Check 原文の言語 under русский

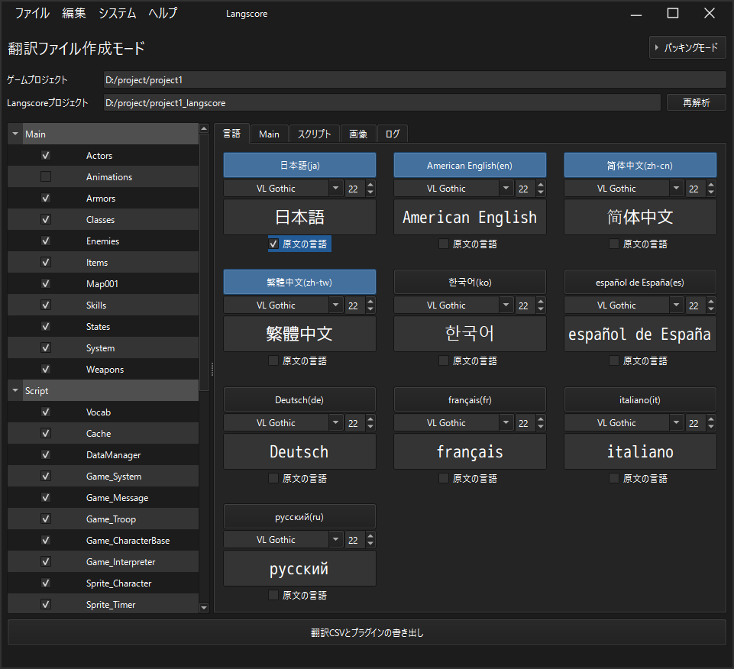273,596
